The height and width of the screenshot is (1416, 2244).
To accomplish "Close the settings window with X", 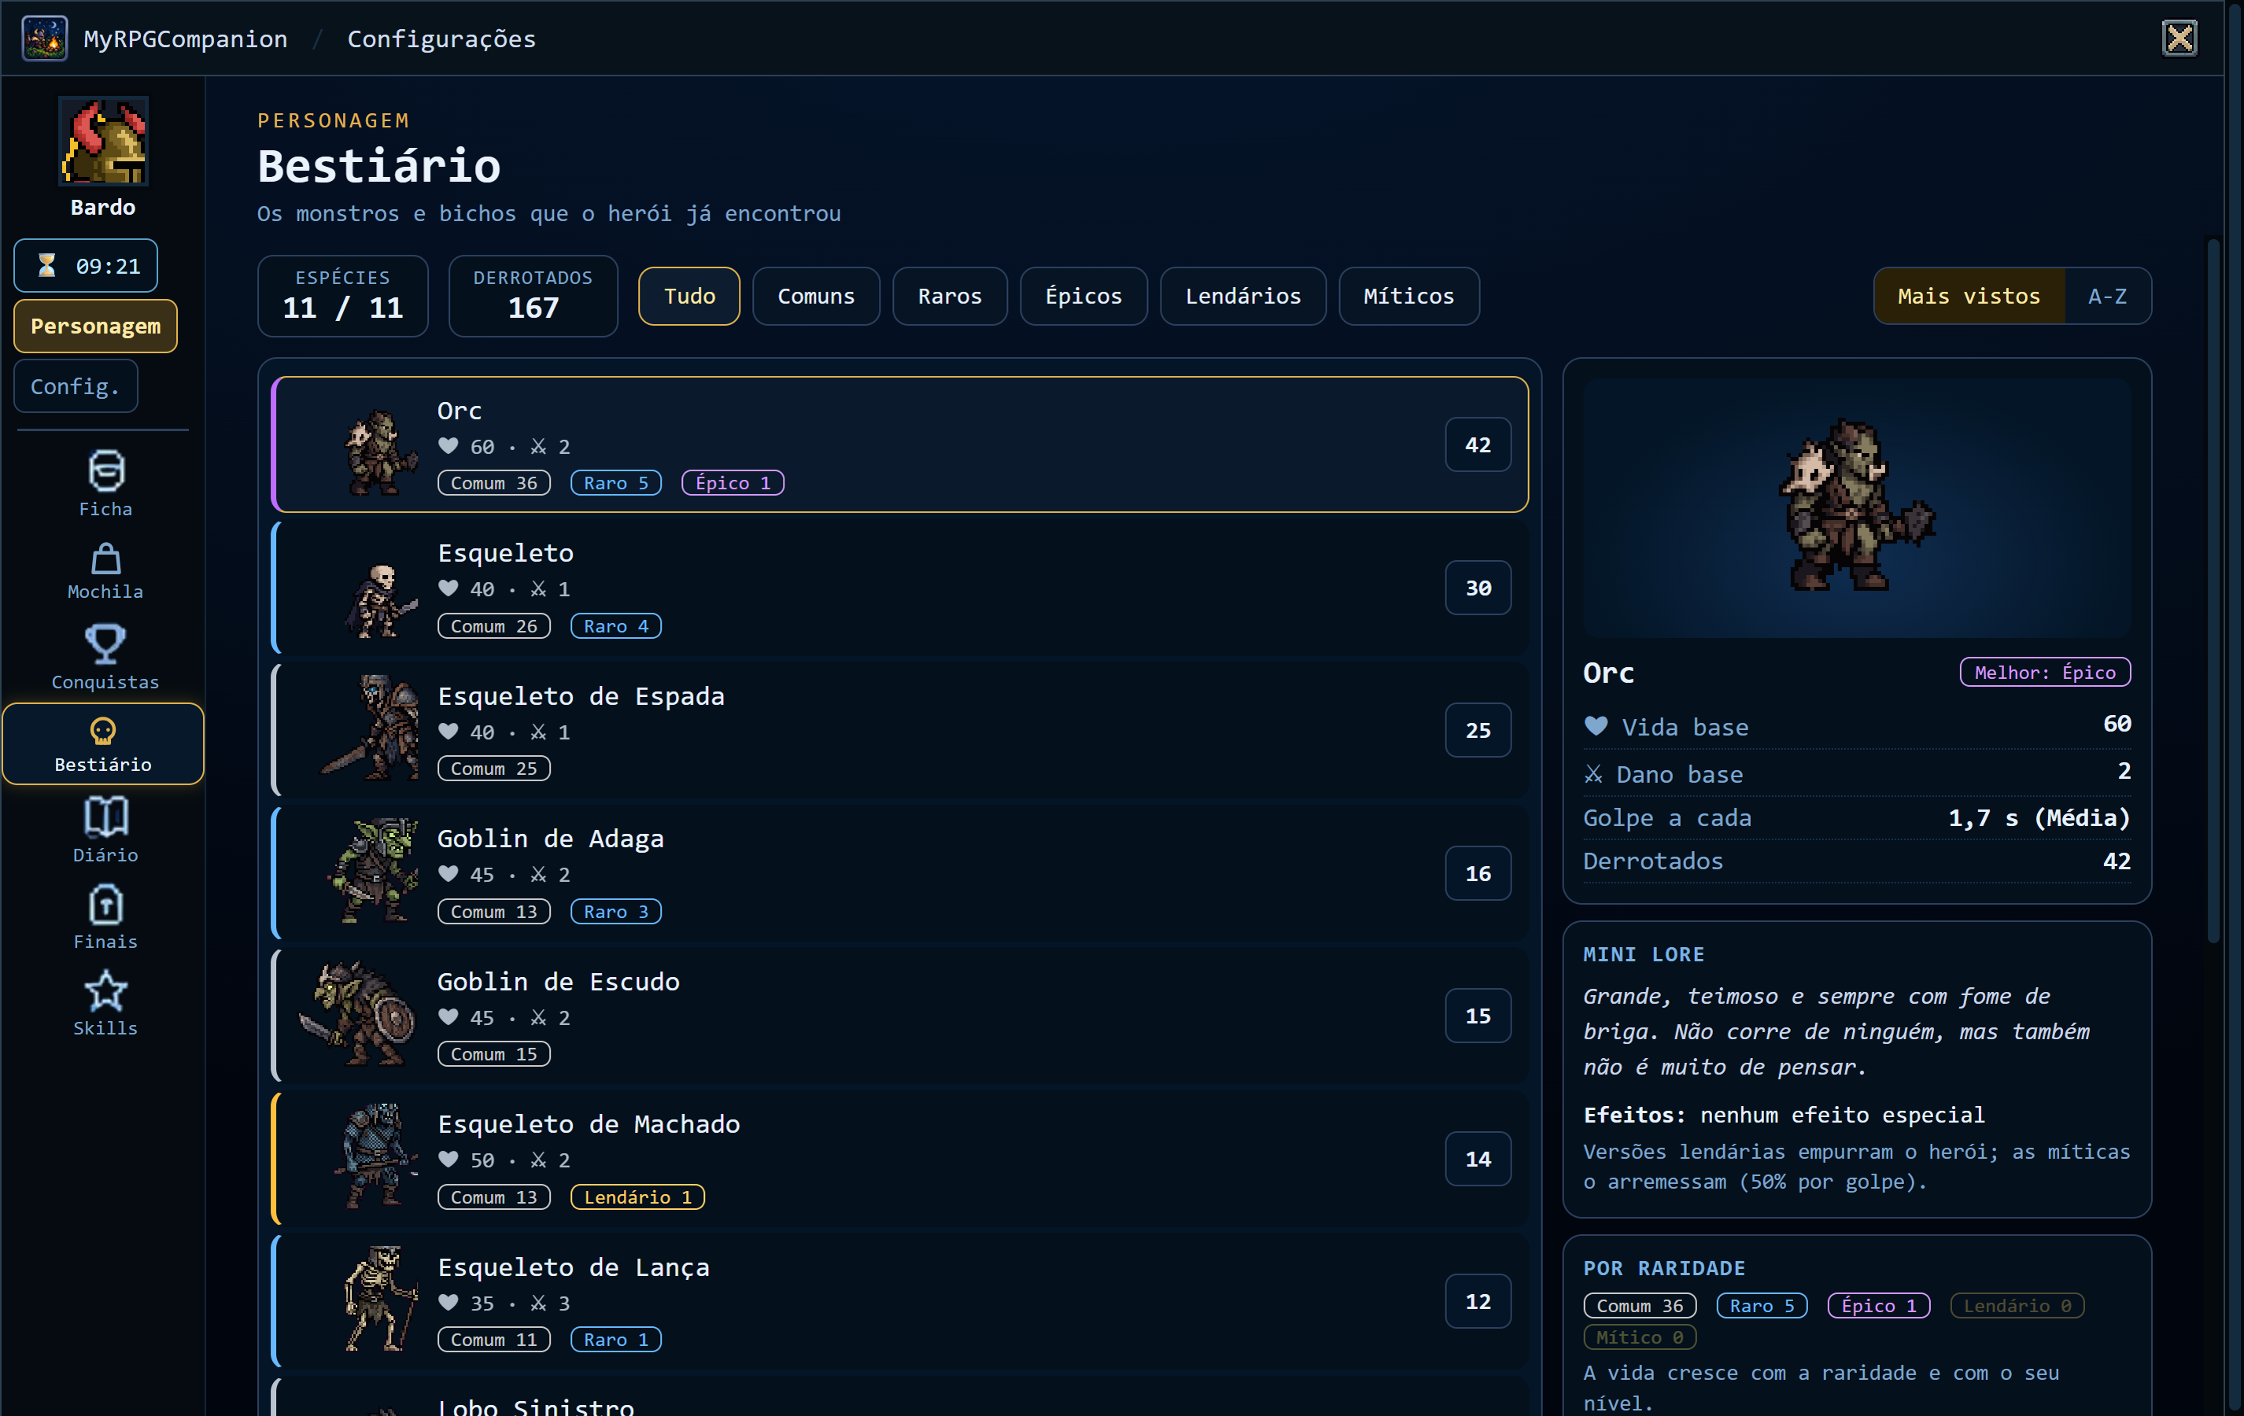I will [x=2179, y=39].
